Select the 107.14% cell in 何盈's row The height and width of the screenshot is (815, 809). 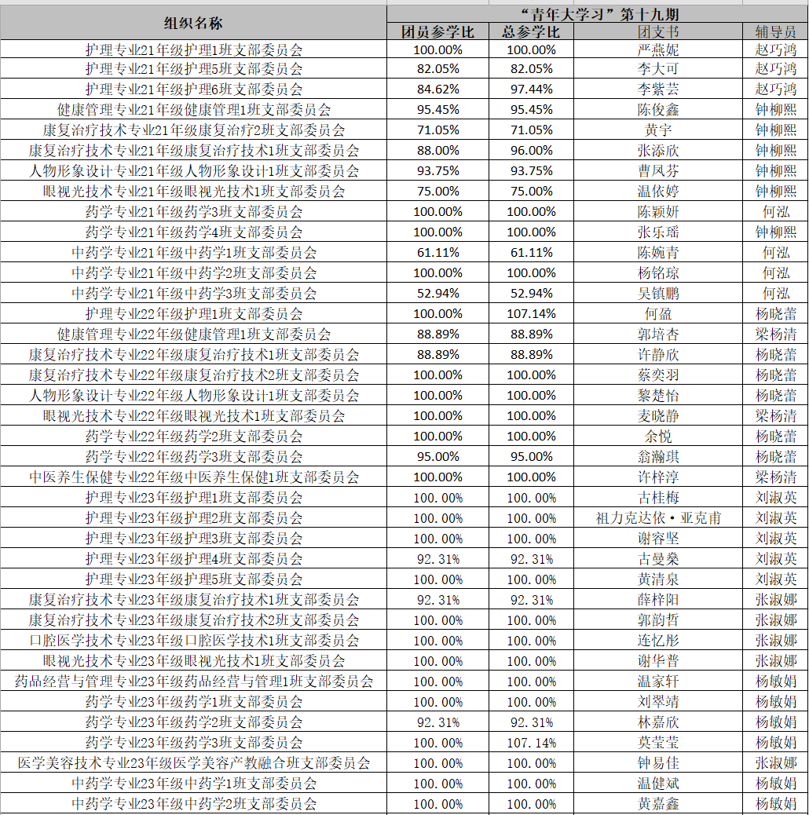pyautogui.click(x=531, y=314)
